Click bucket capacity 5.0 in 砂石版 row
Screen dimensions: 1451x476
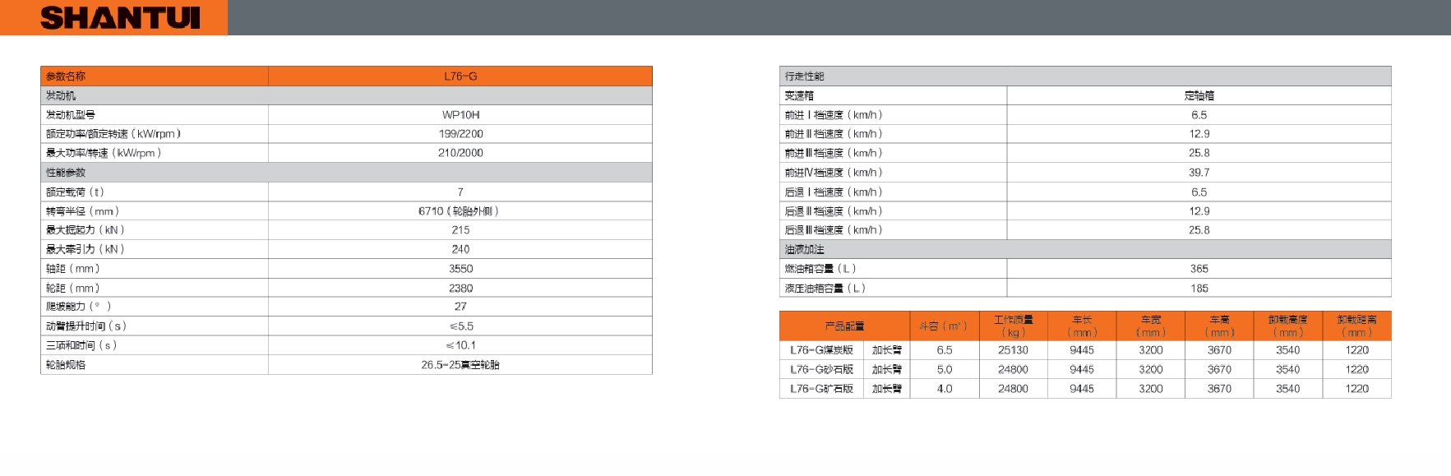[x=945, y=370]
